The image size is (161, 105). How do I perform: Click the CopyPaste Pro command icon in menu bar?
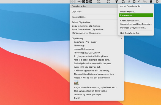tap(72, 2)
